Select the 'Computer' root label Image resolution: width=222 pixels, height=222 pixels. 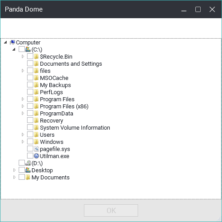pyautogui.click(x=28, y=43)
